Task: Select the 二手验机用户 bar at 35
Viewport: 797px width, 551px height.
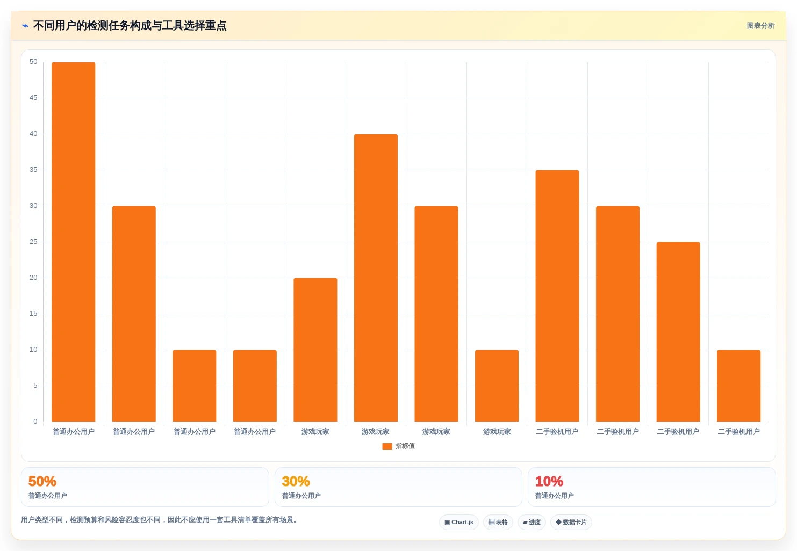Action: [x=557, y=296]
